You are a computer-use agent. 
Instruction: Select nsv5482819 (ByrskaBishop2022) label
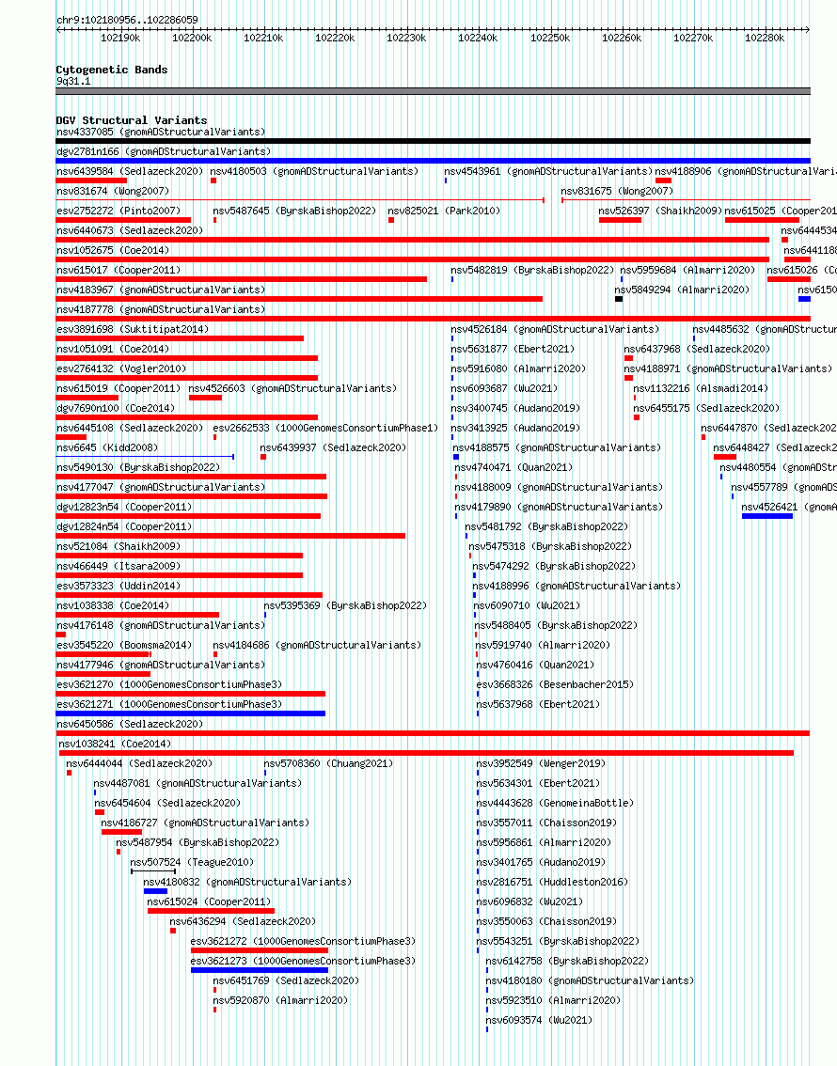click(x=532, y=270)
